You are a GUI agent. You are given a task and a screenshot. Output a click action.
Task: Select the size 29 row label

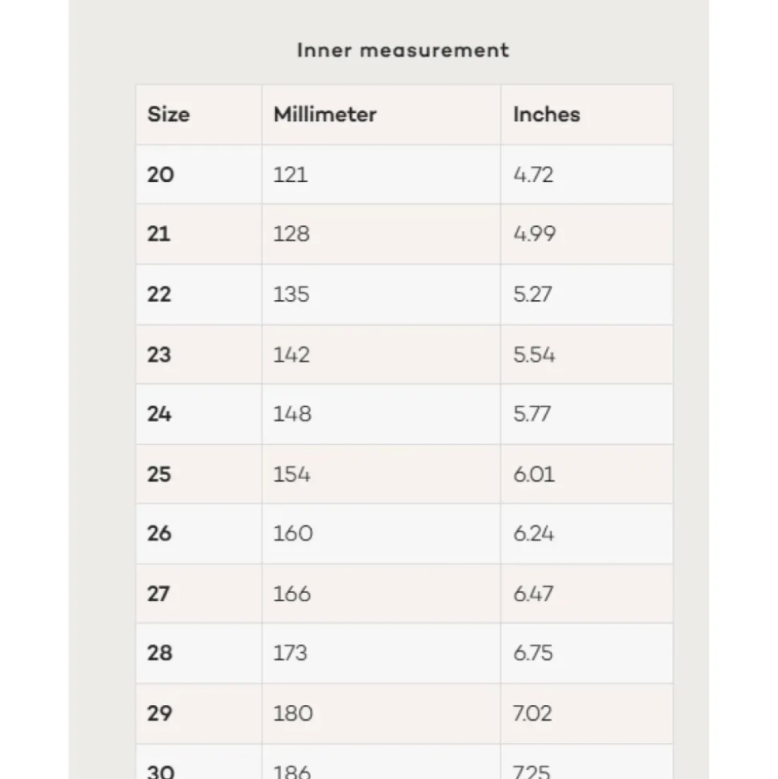160,713
